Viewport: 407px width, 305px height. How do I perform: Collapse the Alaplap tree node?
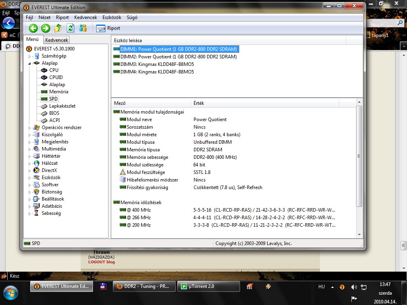tap(29, 63)
